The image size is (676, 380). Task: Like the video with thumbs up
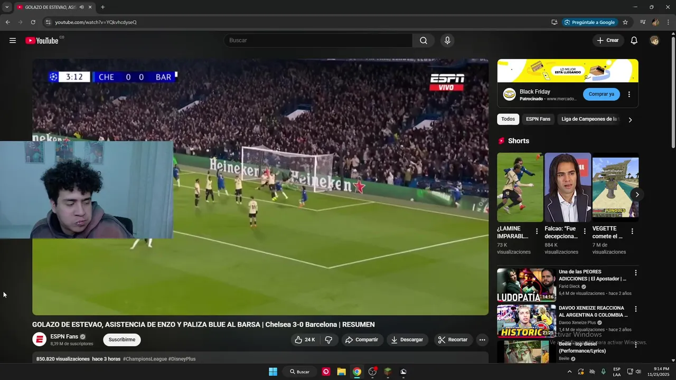(x=305, y=340)
